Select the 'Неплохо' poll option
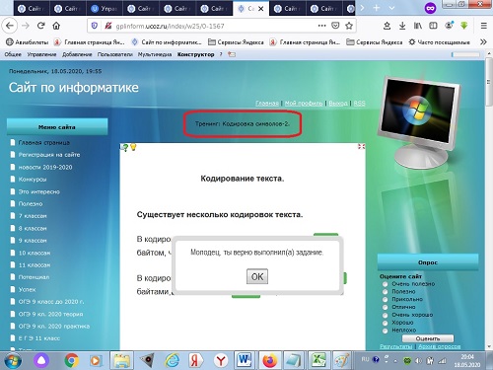 pyautogui.click(x=385, y=331)
